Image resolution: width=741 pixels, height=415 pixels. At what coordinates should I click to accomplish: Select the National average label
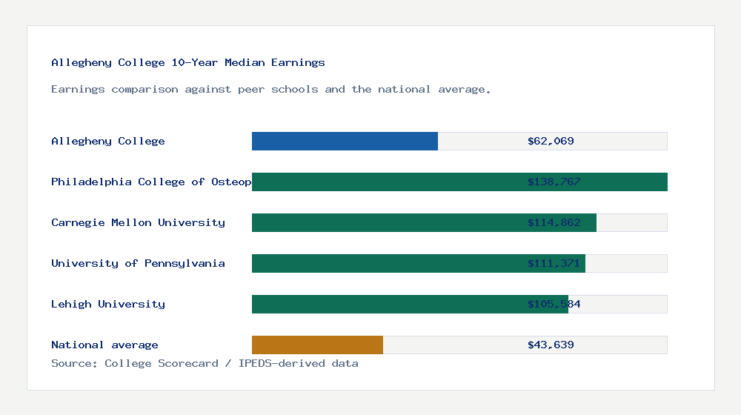click(x=104, y=345)
